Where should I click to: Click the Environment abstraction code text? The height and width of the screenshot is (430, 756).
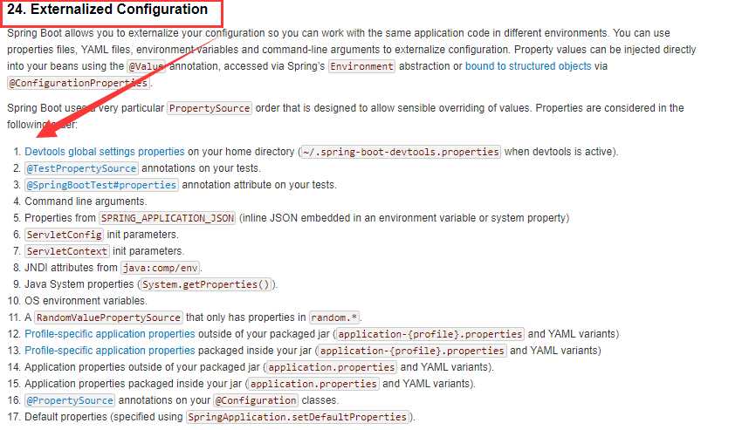coord(361,66)
